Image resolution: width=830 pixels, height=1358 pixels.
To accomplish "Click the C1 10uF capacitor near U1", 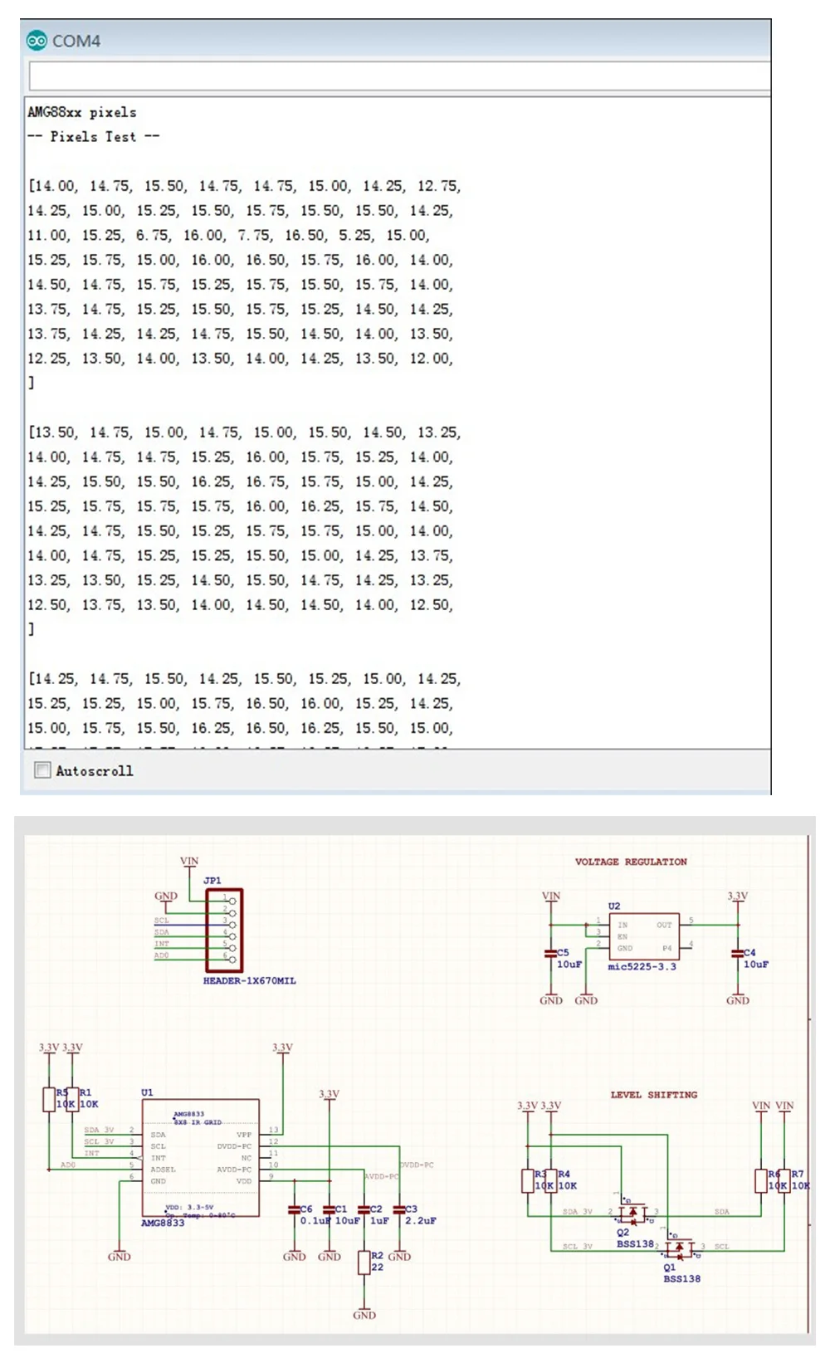I will coord(329,1210).
